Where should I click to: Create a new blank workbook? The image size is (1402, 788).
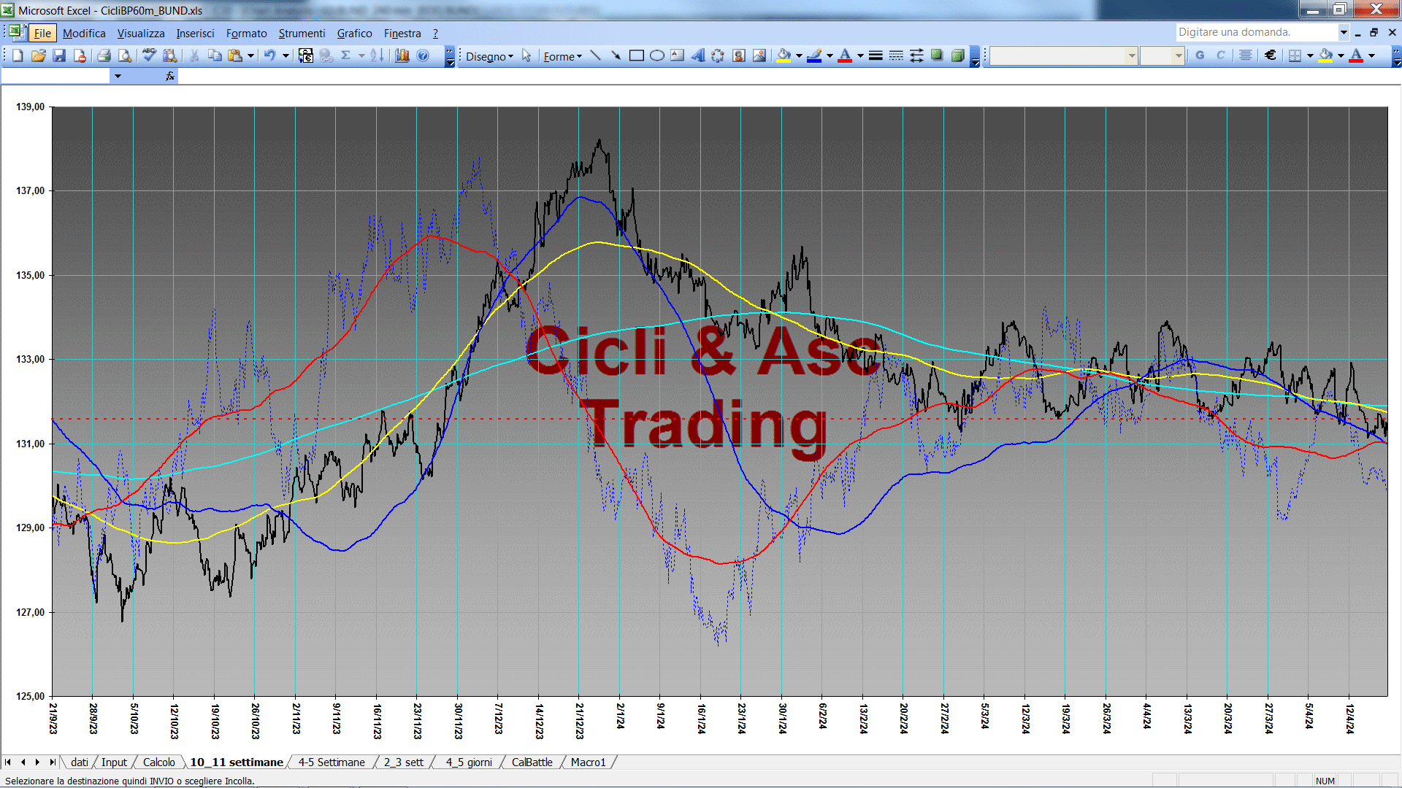(18, 55)
